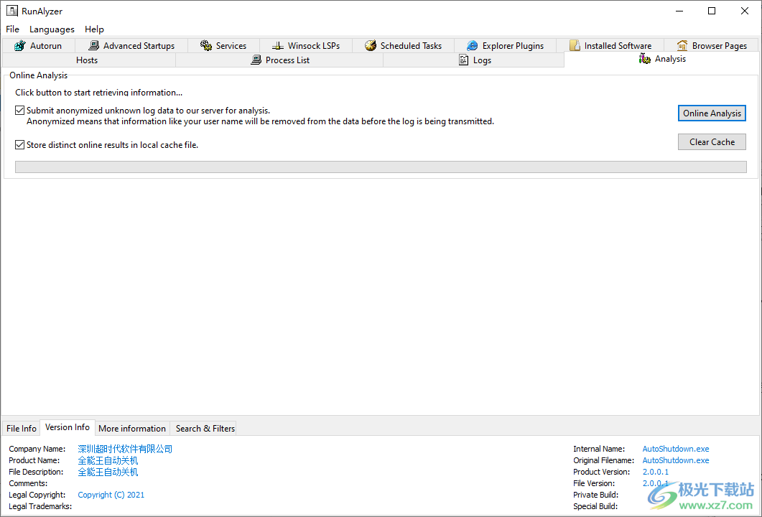This screenshot has height=517, width=762.
Task: Click the Comments label
Action: pyautogui.click(x=28, y=483)
